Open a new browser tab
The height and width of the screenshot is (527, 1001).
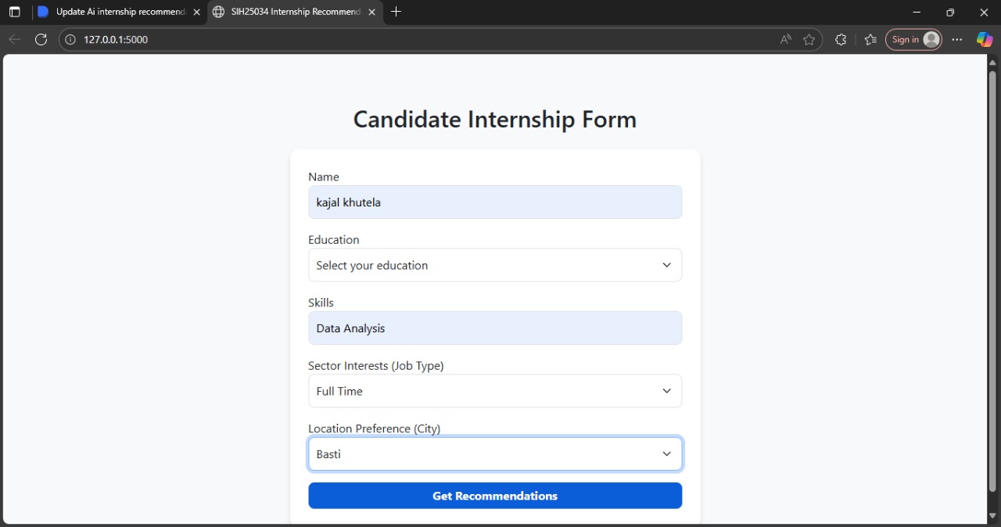396,12
